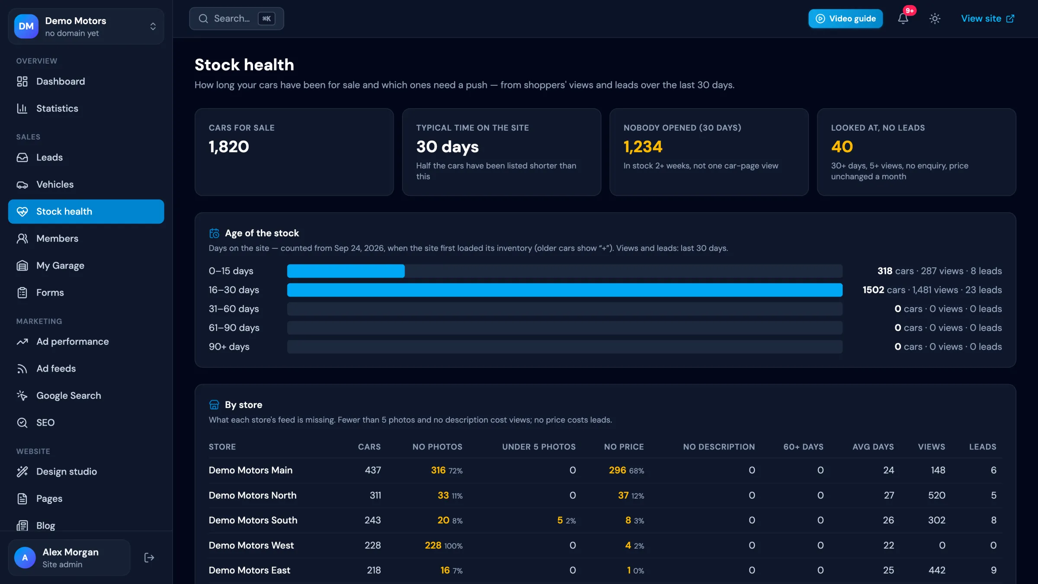
Task: Open the Video guide button
Action: (846, 19)
